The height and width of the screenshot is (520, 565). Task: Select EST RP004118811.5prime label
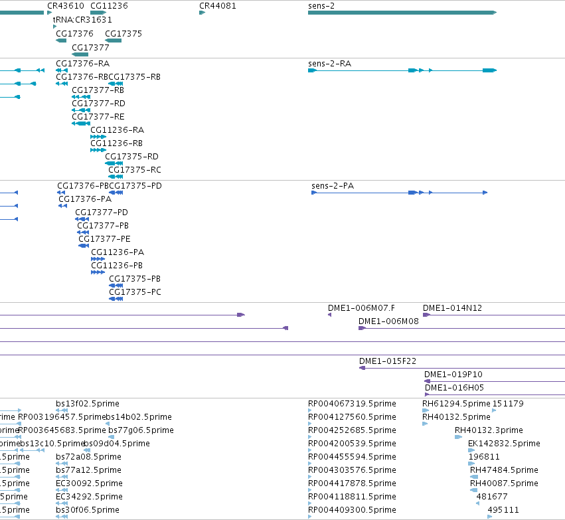point(352,497)
